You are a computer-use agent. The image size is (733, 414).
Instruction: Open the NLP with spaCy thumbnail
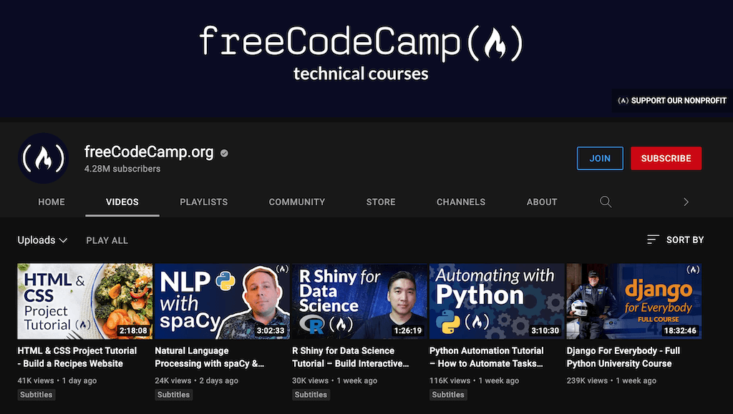[222, 301]
